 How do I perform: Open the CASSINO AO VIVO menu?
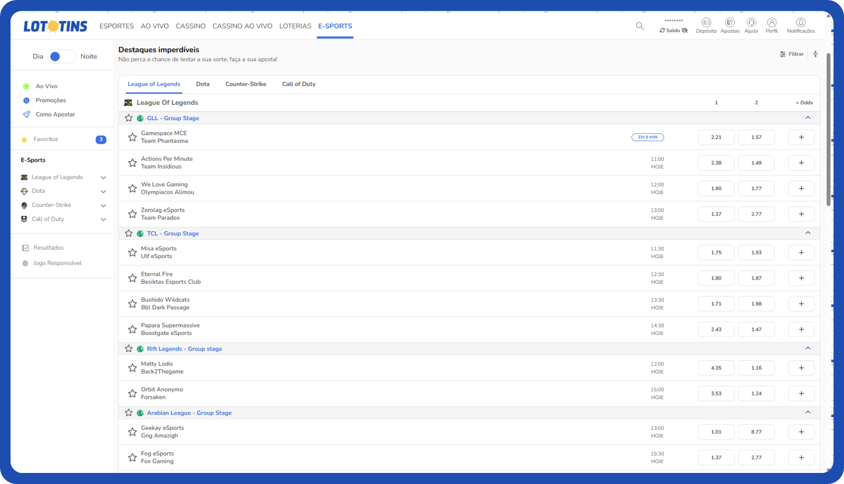click(x=243, y=26)
